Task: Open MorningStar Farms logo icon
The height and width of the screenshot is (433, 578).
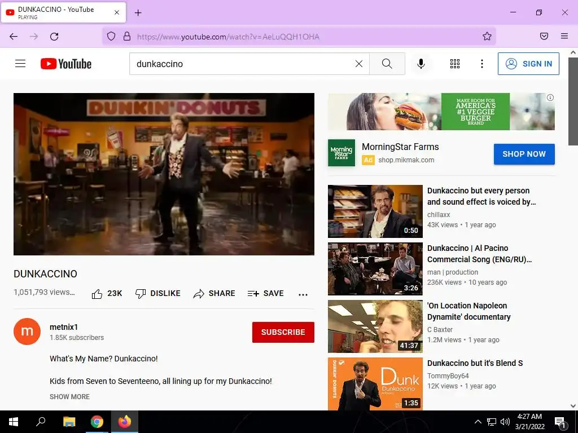Action: (x=341, y=153)
